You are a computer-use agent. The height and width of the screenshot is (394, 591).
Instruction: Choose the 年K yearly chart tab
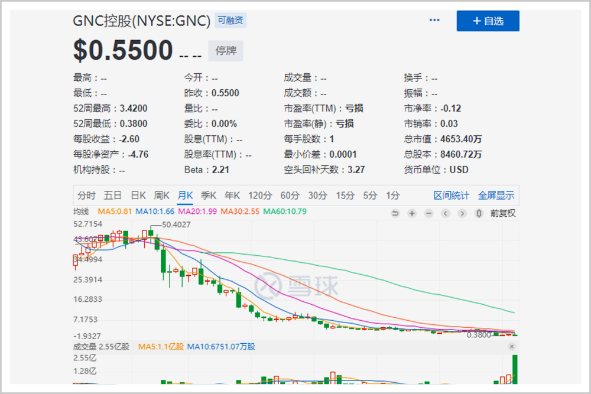pyautogui.click(x=232, y=196)
